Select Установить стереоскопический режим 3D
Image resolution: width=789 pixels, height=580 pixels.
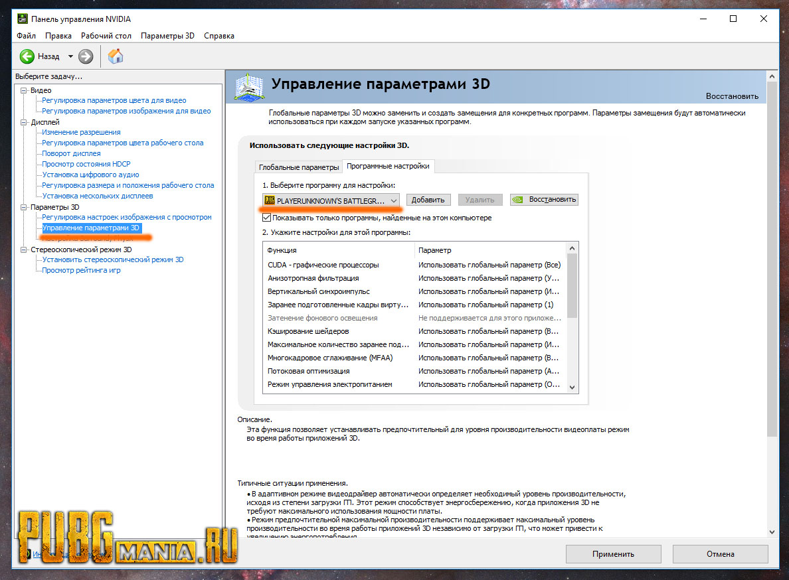(113, 260)
